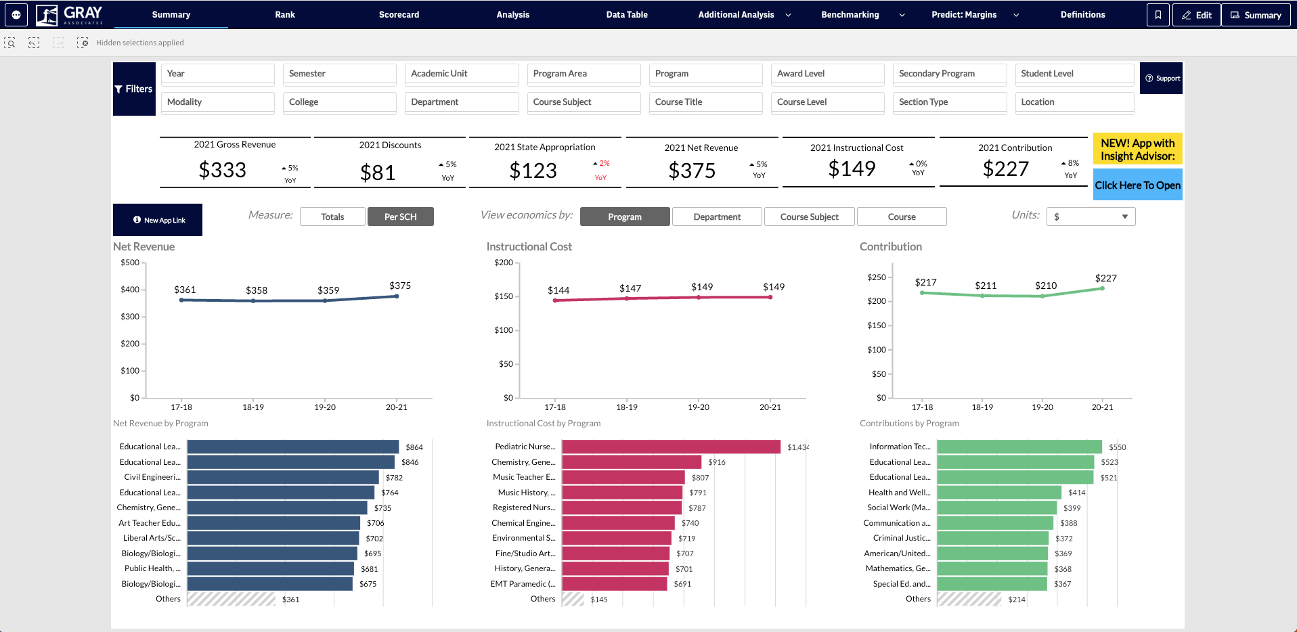Screen dimensions: 1297x632
Task: Click the 17-18 point on Instructional Cost line
Action: [555, 300]
